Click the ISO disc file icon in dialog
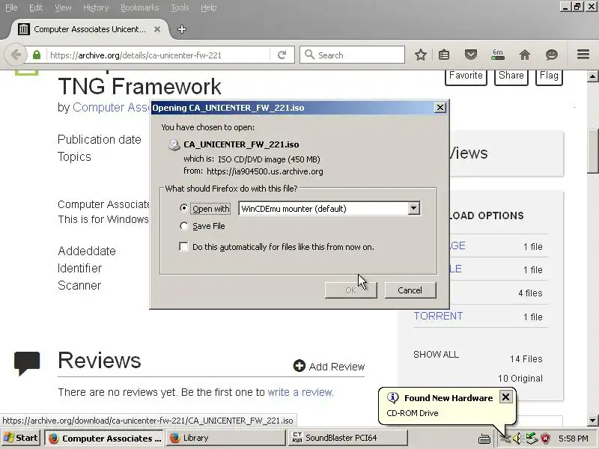The width and height of the screenshot is (599, 449). tap(174, 144)
